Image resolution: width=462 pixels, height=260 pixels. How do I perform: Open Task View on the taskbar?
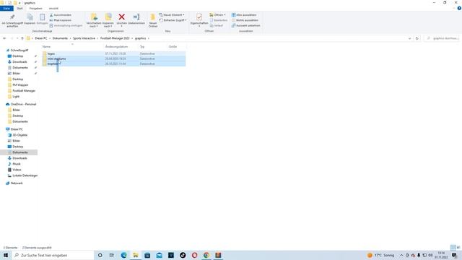[112, 255]
